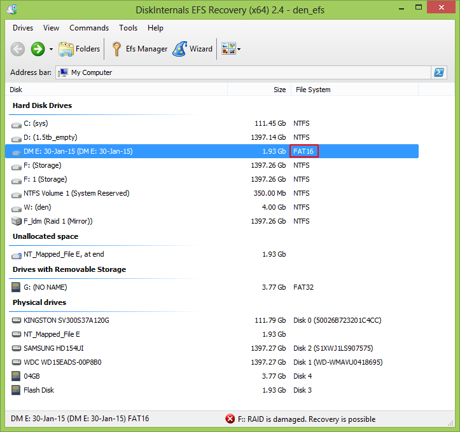Click the Disk 0 (50026B723201C4CC) cell
This screenshot has width=460, height=432.
click(337, 320)
